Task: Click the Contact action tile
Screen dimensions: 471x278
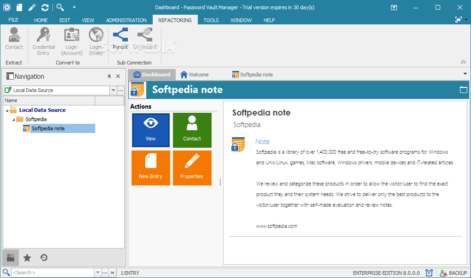Action: click(x=192, y=130)
